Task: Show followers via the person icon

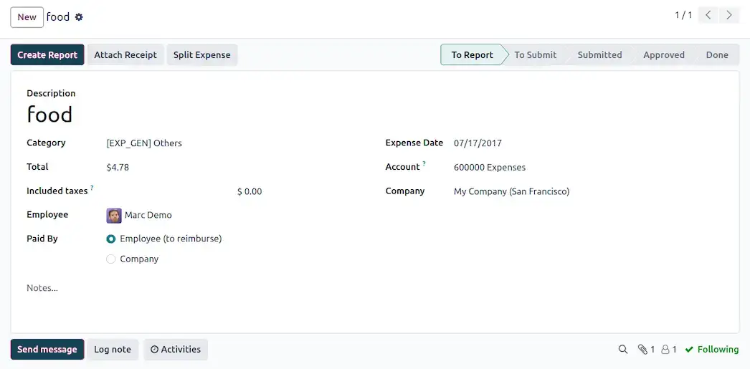Action: pyautogui.click(x=669, y=350)
